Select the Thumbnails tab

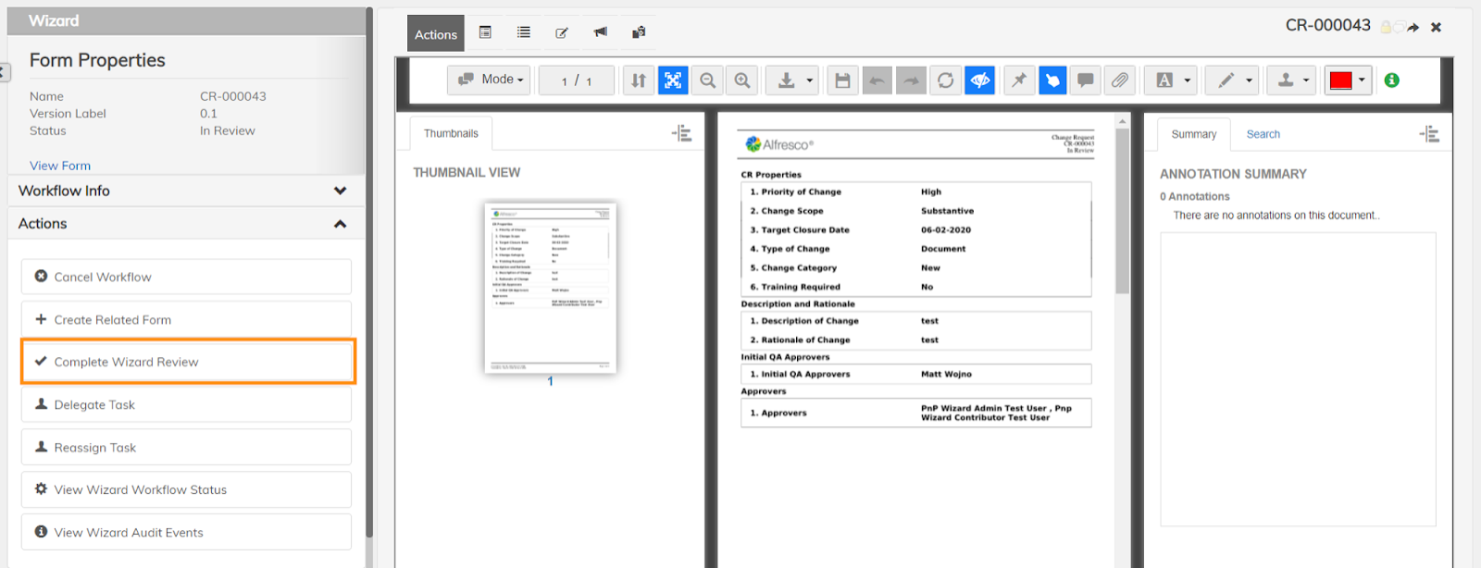tap(451, 133)
